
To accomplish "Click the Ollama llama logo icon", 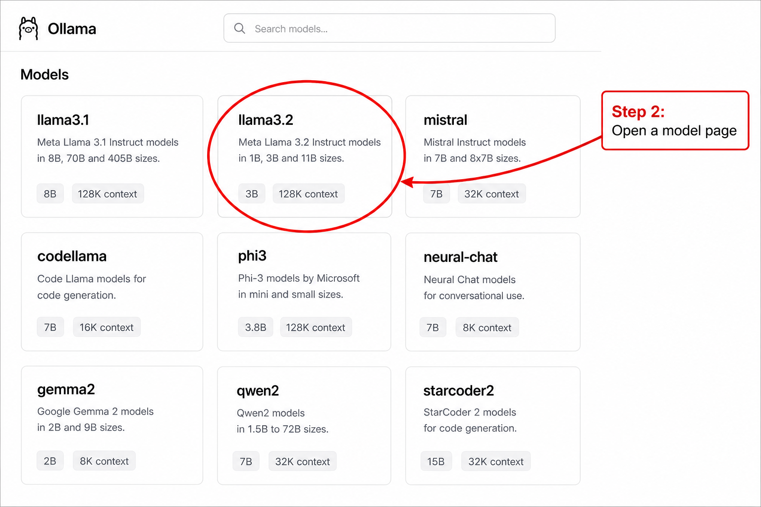I will (x=28, y=28).
